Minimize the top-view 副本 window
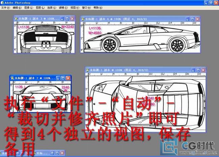The width and height of the screenshot is (219, 157). (193, 70)
